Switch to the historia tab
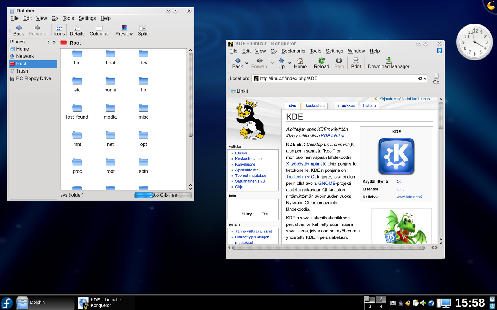Screen dimensions: 497x310 369,106
